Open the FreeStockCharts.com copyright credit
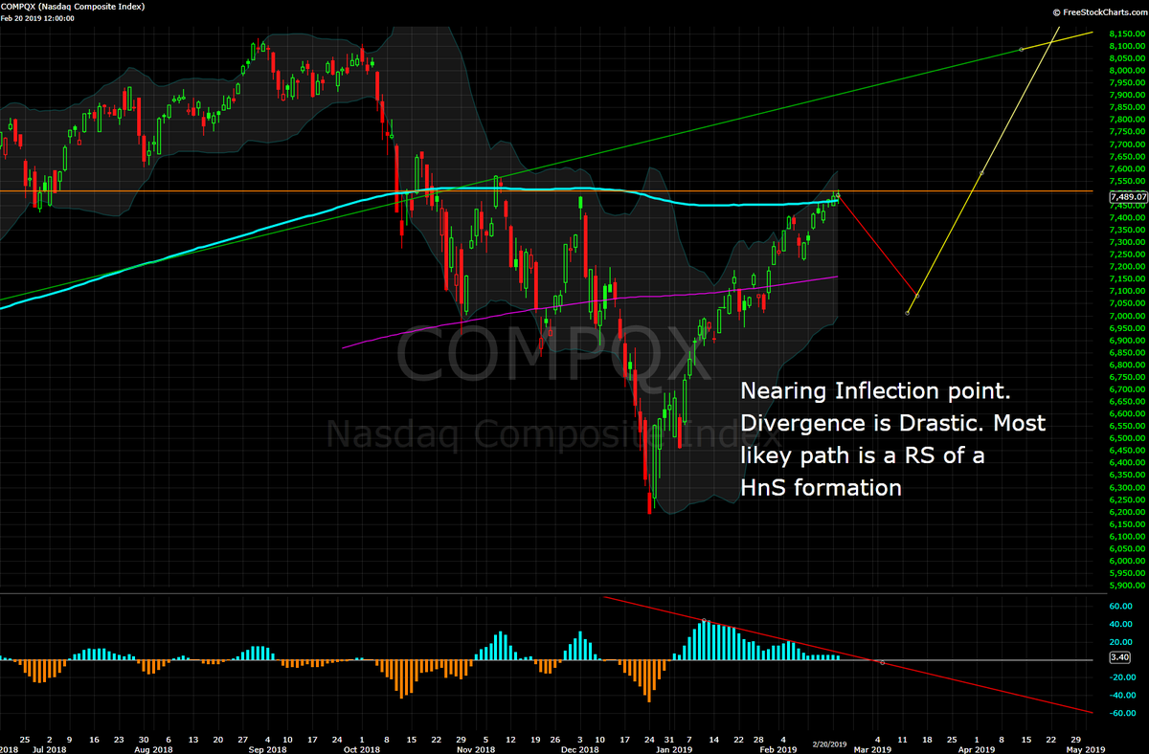The image size is (1149, 754). click(1098, 12)
